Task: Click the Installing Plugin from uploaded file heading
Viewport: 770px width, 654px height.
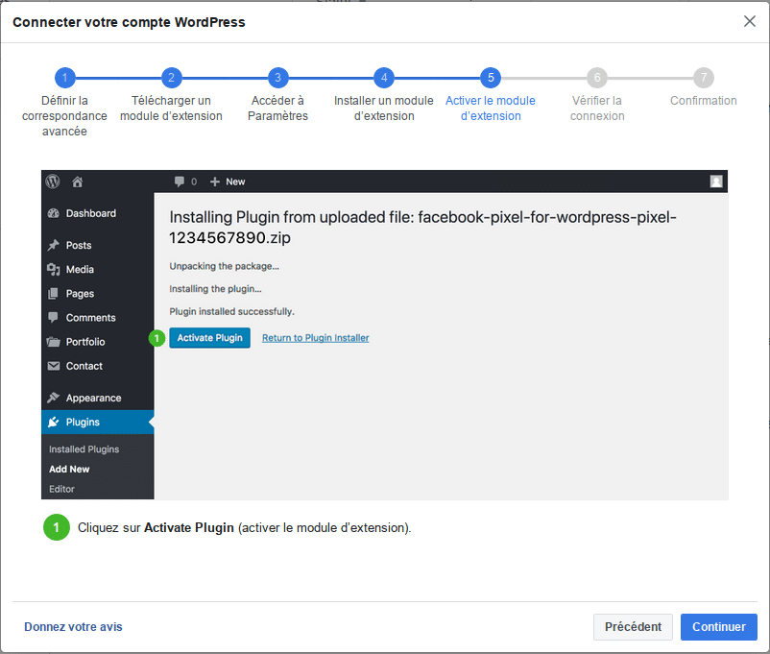Action: coord(422,227)
